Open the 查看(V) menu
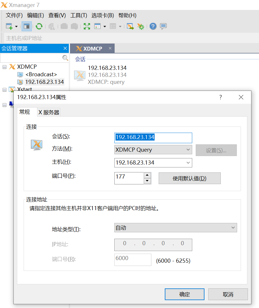This screenshot has width=259, height=308. 57,15
